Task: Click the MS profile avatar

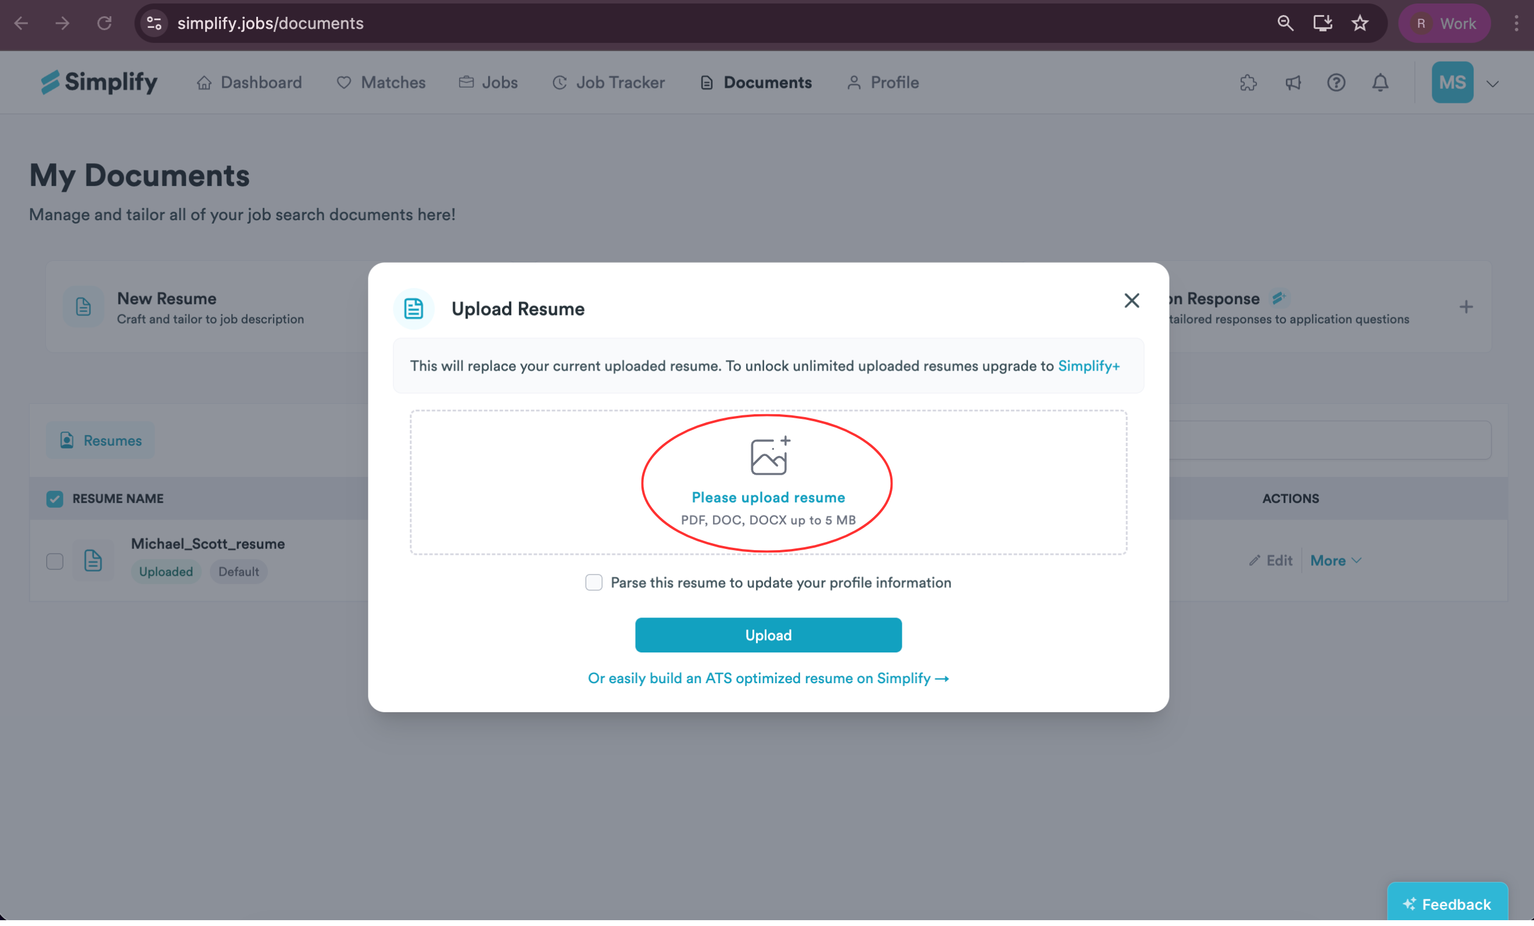Action: [x=1452, y=82]
